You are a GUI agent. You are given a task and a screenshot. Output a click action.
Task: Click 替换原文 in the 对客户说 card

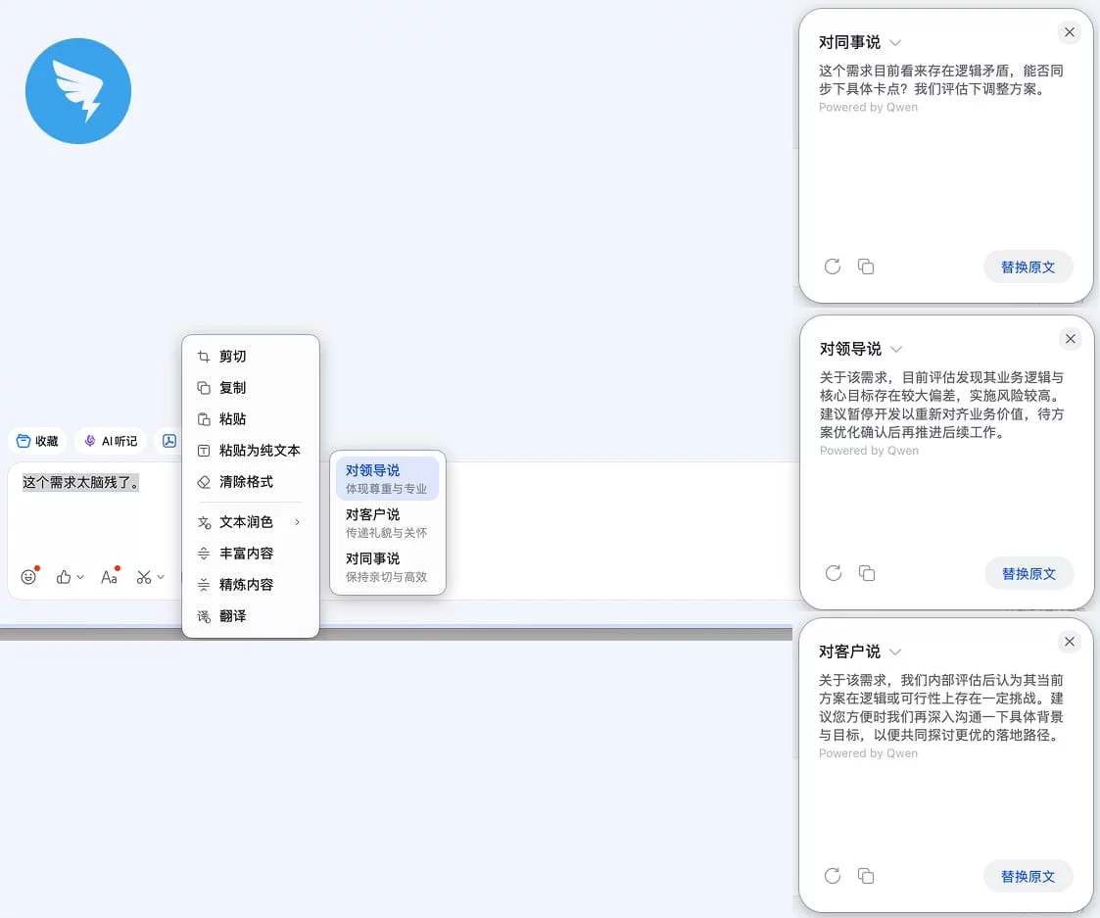tap(1028, 877)
